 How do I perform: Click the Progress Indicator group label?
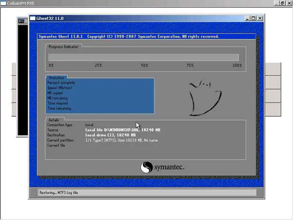tap(63, 47)
